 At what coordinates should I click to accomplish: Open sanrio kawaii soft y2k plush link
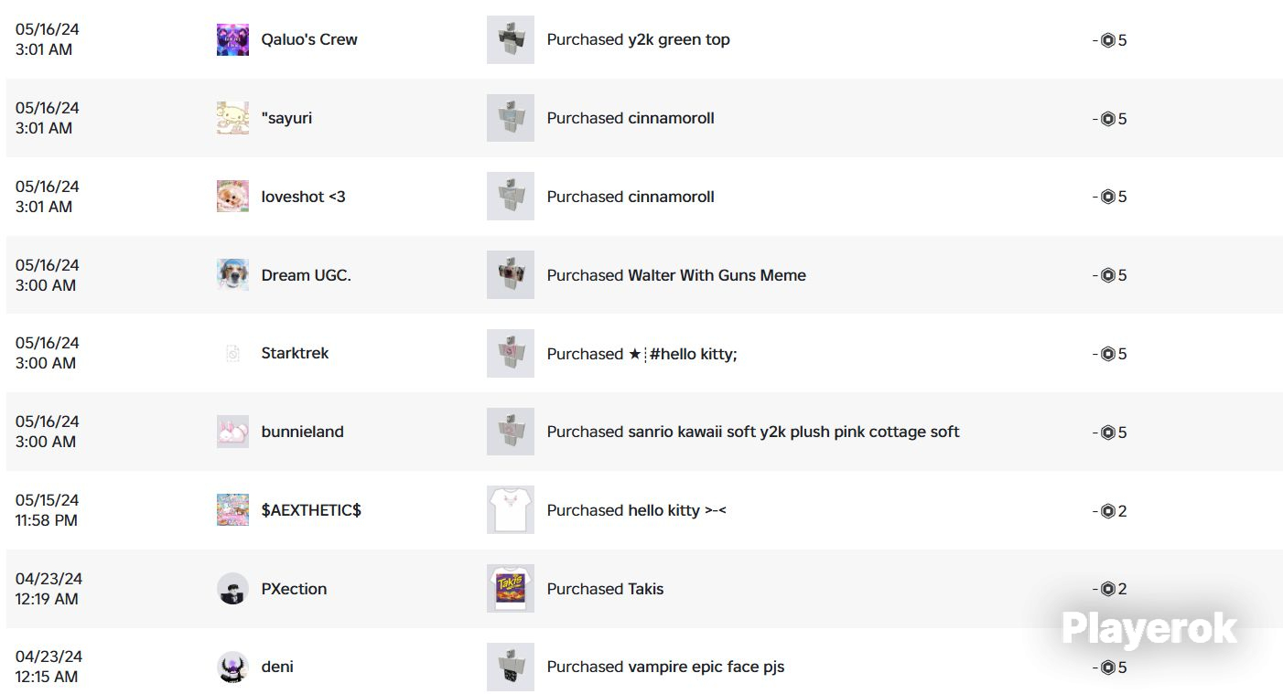(793, 432)
